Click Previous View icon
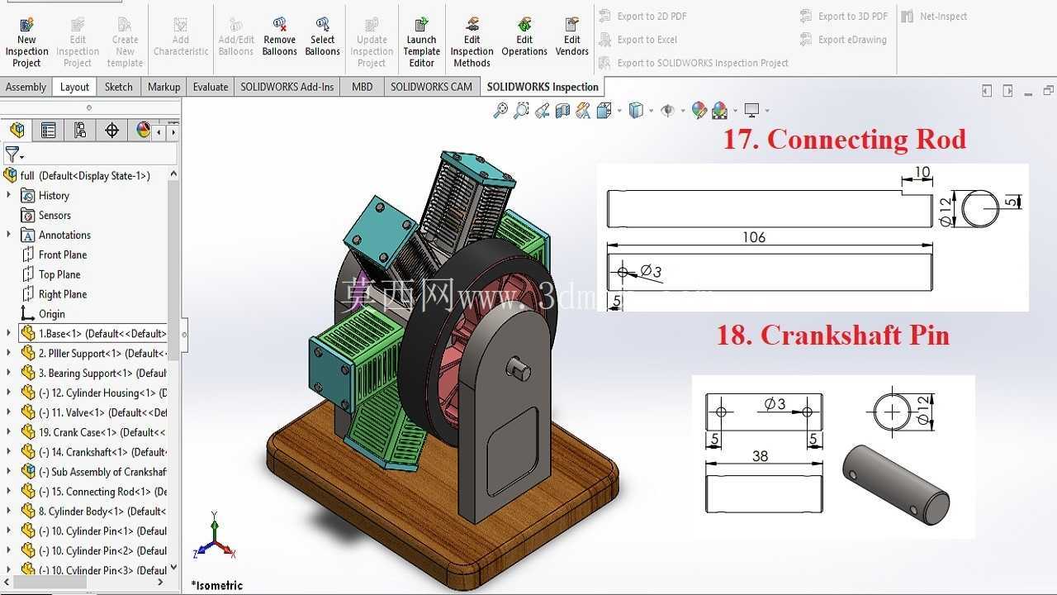1057x595 pixels. [542, 110]
